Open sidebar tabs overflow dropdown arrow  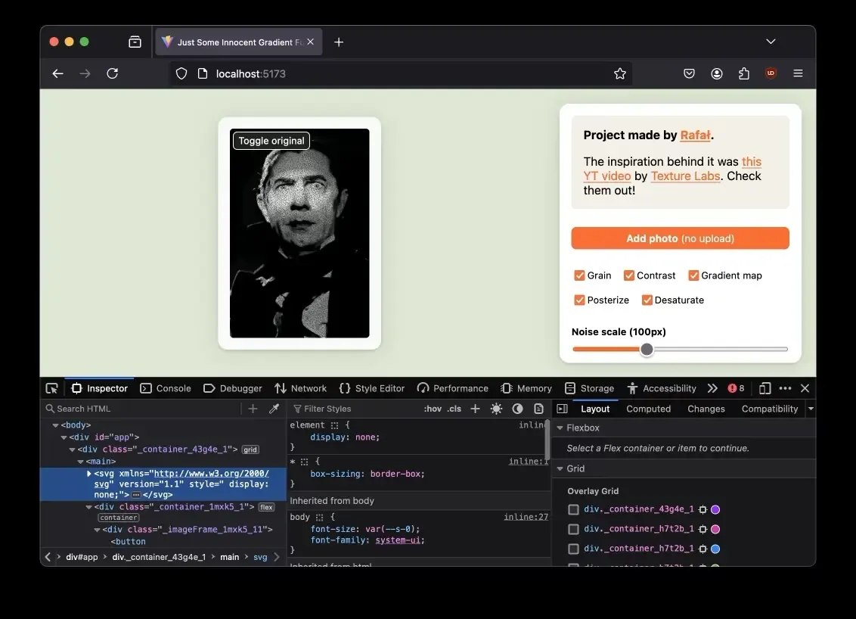tap(811, 409)
